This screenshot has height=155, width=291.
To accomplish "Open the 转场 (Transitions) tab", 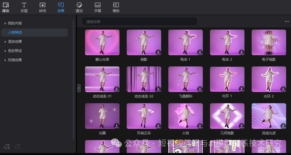I will (x=43, y=7).
